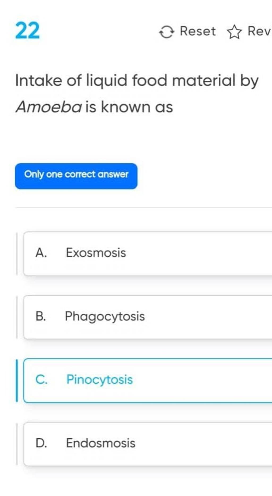Click the Pinocytosis answer text
This screenshot has height=496, width=272.
100,380
